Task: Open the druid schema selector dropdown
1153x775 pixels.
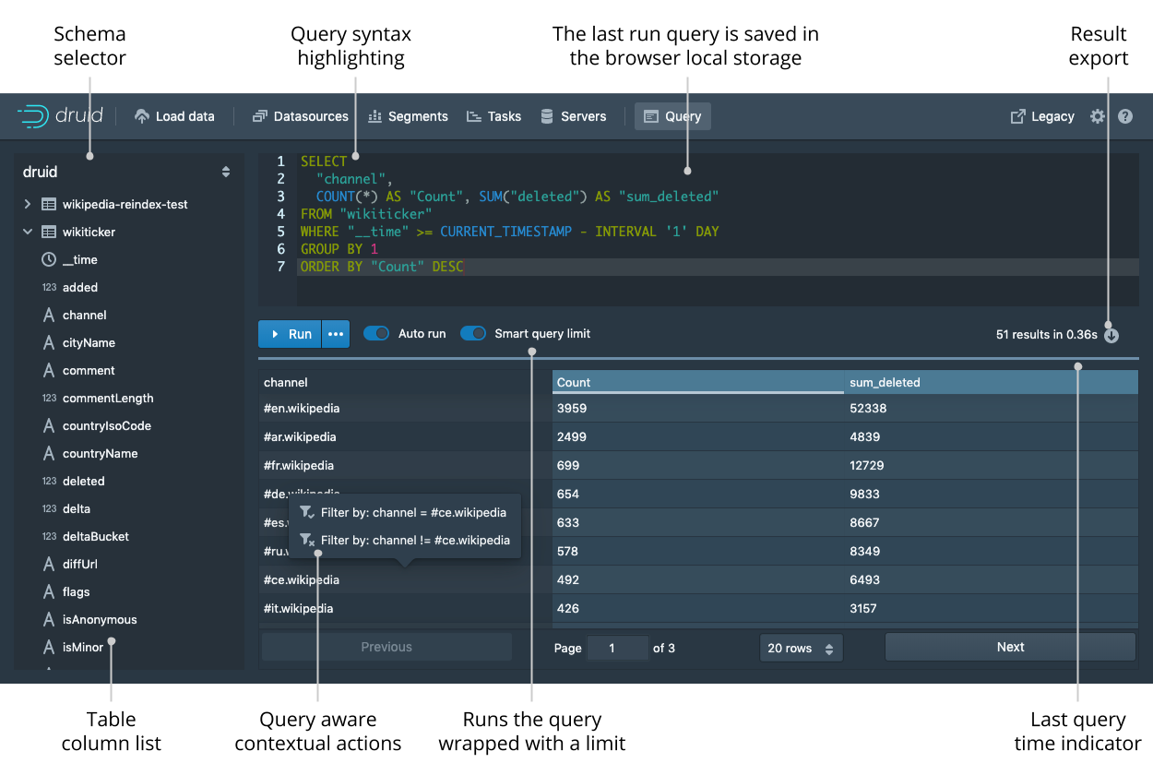Action: 127,172
